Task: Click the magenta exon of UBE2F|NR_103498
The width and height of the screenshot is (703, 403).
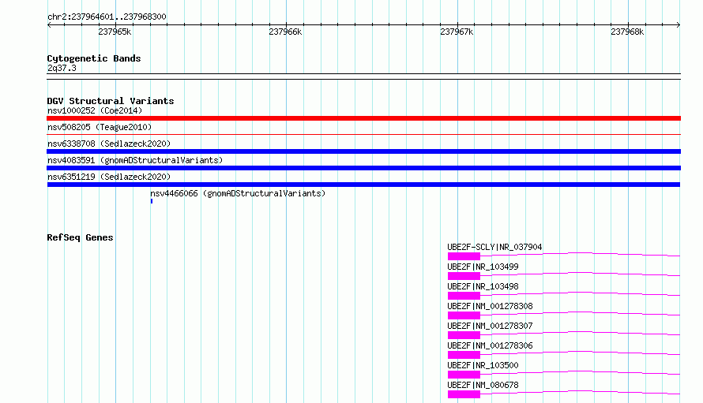Action: coord(464,296)
